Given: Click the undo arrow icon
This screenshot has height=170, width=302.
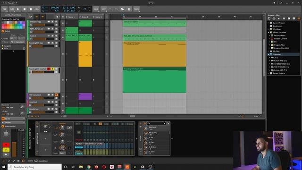Looking at the screenshot, I should click(110, 9).
